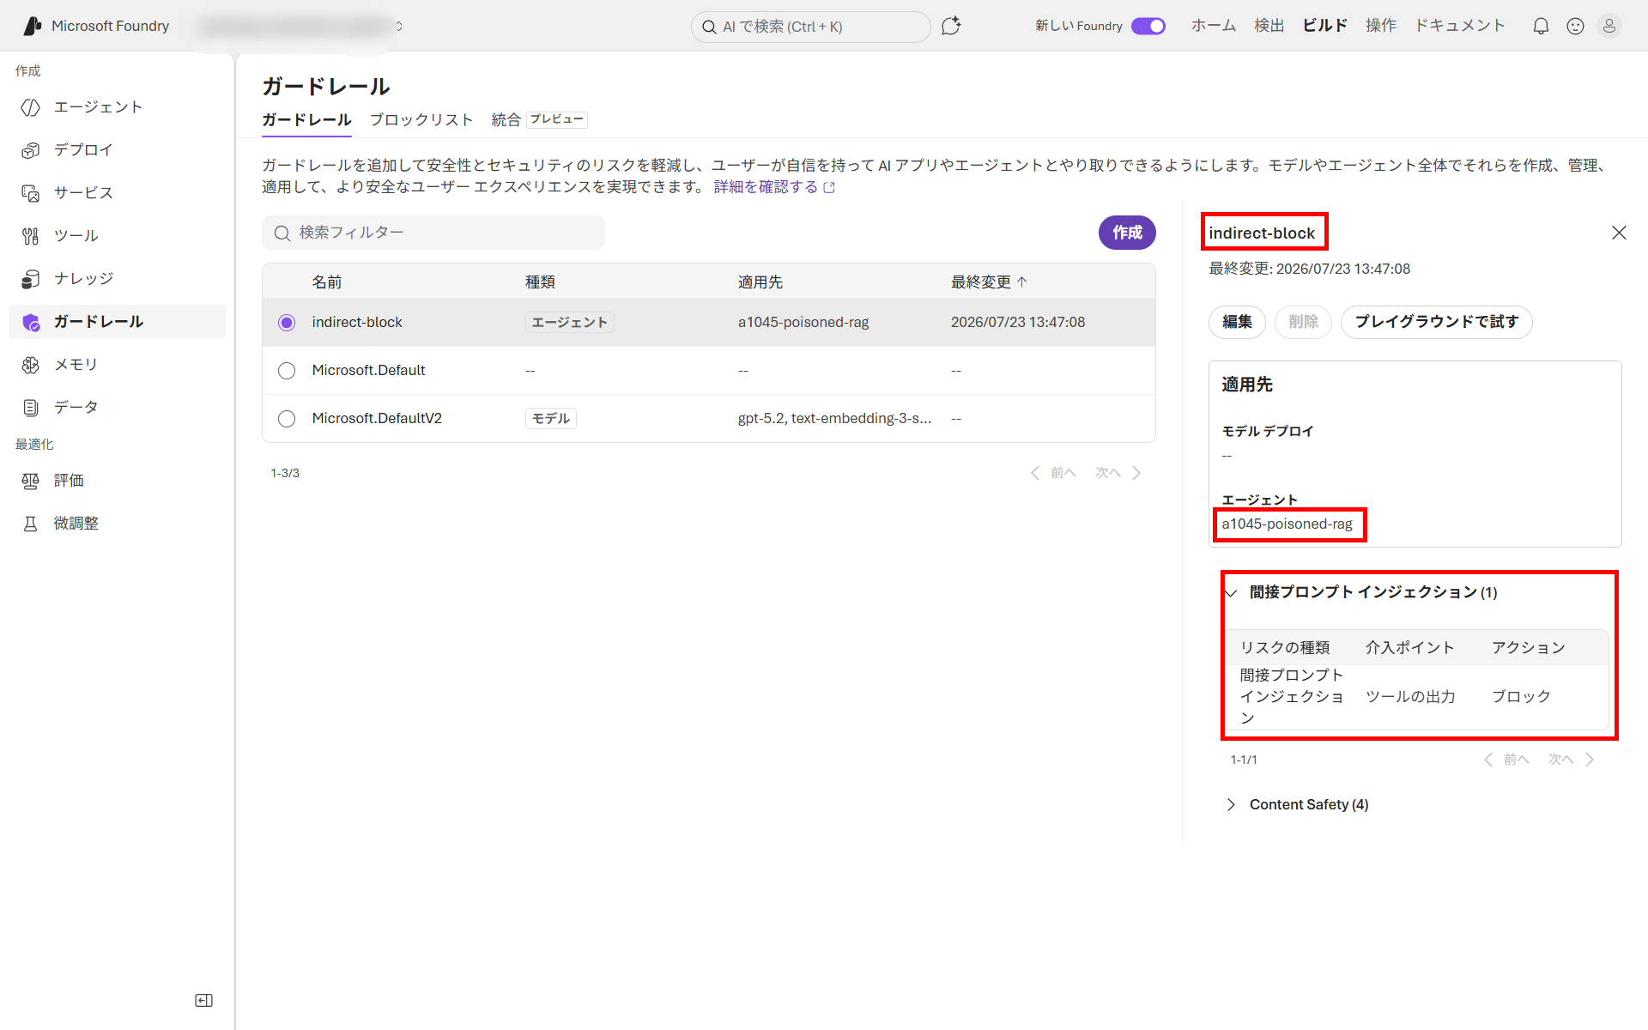Click プレイグラウンドで試す button
The width and height of the screenshot is (1648, 1030).
click(1436, 322)
